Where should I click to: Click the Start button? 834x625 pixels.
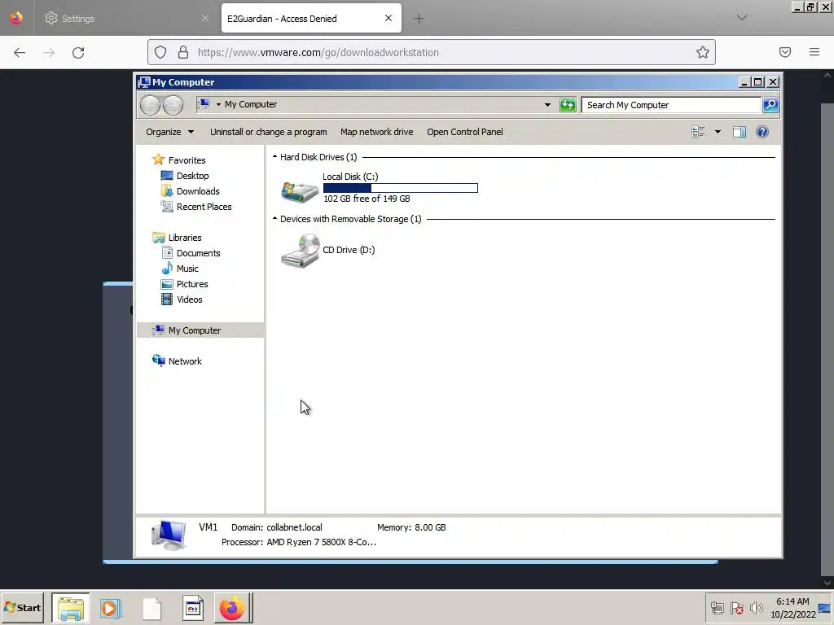(x=22, y=607)
